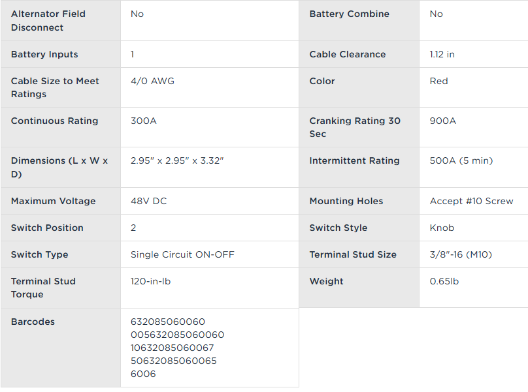Select the 3/8"-16 (M10) stud size value
Screen dimensions: 528x392
click(x=463, y=254)
